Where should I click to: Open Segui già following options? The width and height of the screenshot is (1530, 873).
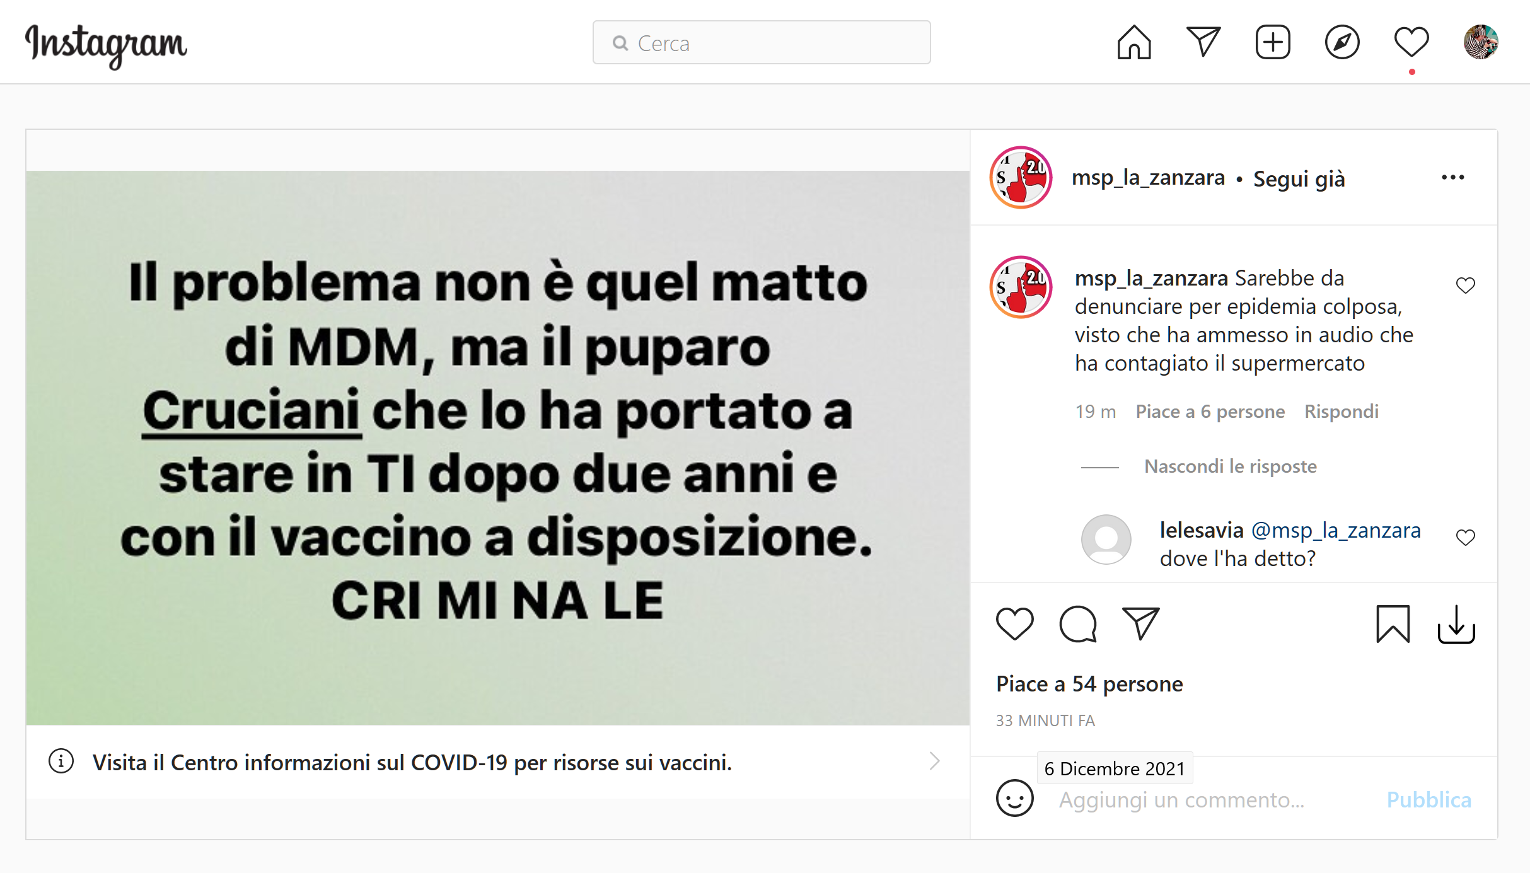tap(1299, 179)
